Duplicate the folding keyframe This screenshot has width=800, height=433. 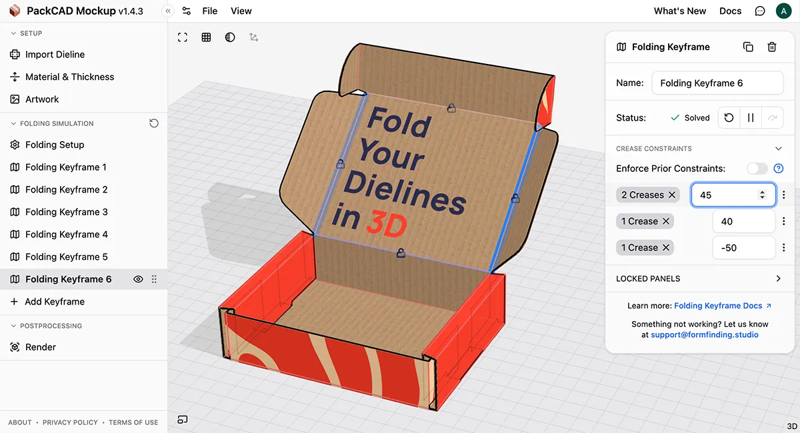click(748, 47)
